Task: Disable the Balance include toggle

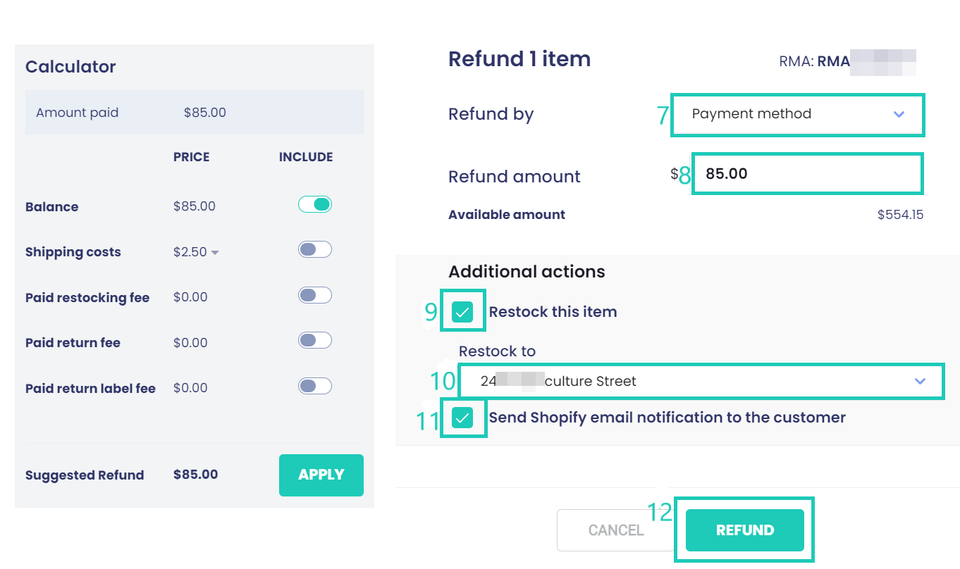Action: point(314,204)
